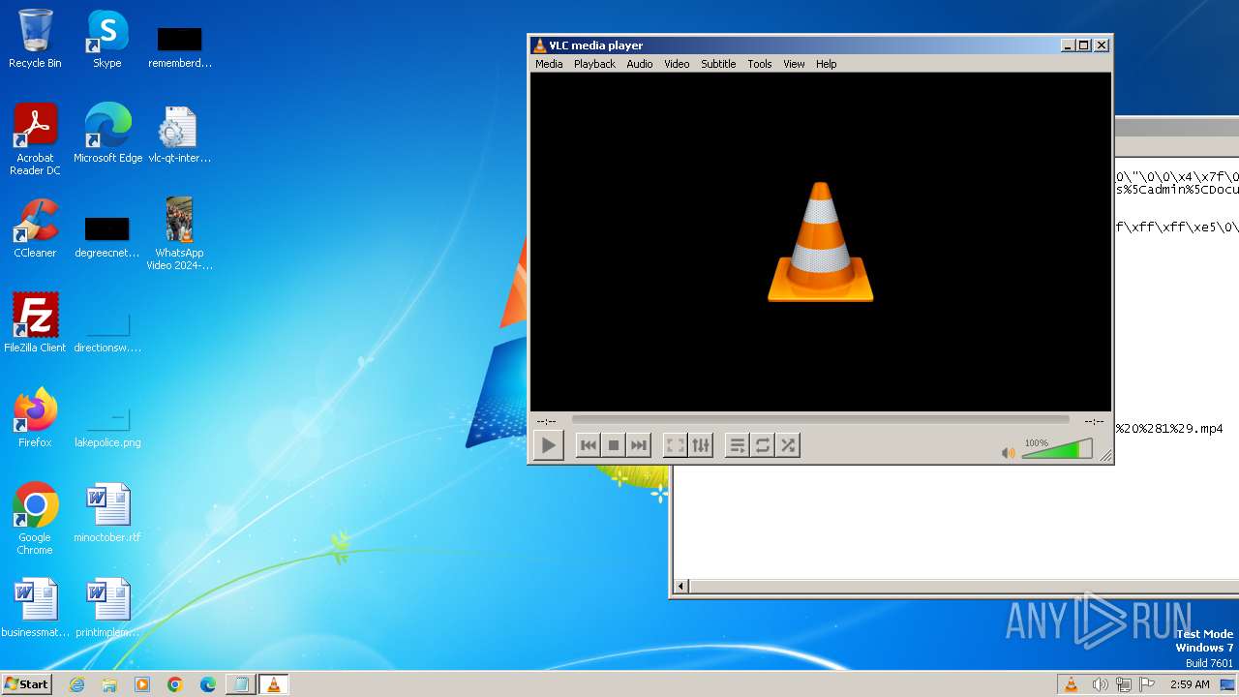This screenshot has width=1239, height=697.
Task: Open the system tray volume icon
Action: [x=1100, y=684]
